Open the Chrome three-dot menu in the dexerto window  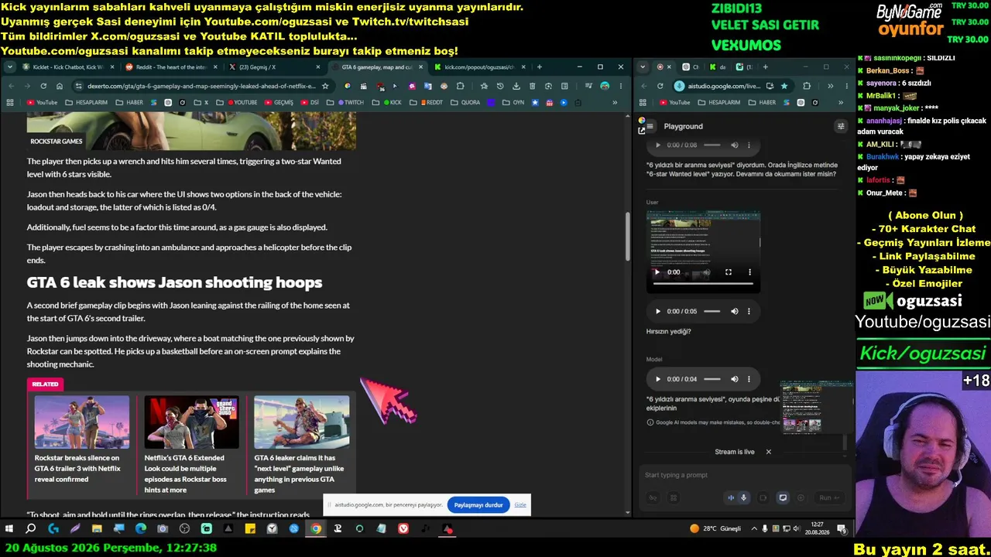[621, 86]
